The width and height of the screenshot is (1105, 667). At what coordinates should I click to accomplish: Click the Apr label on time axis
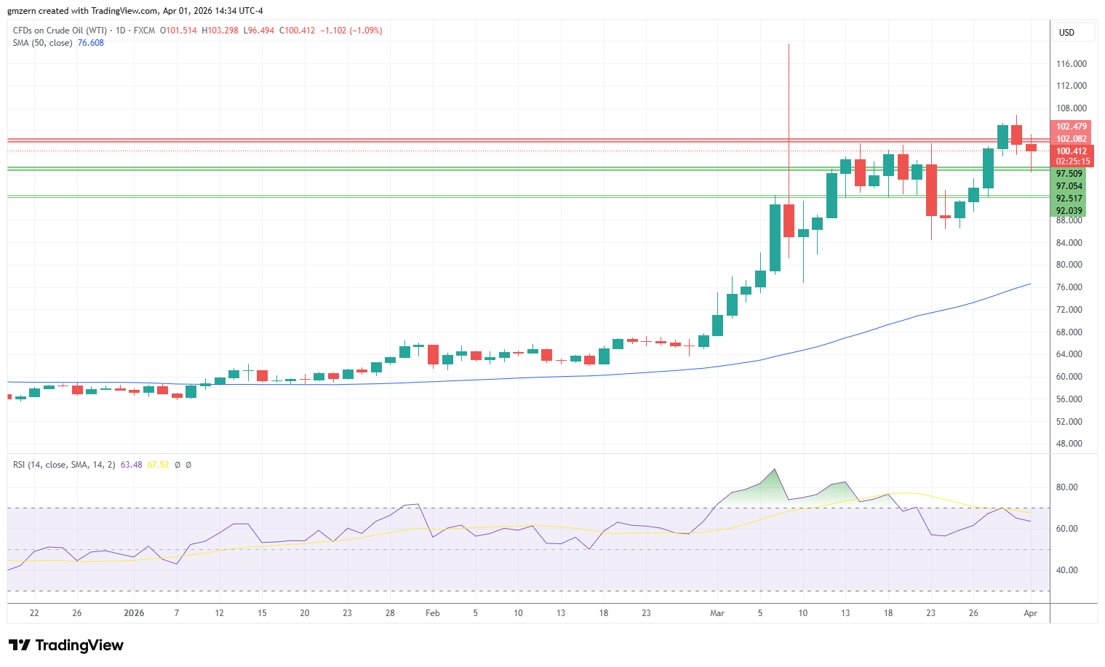[x=1030, y=613]
